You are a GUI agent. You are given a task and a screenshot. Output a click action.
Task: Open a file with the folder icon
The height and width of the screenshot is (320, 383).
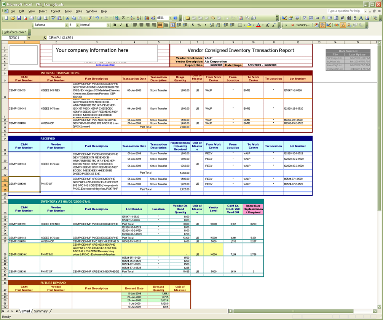[13, 18]
